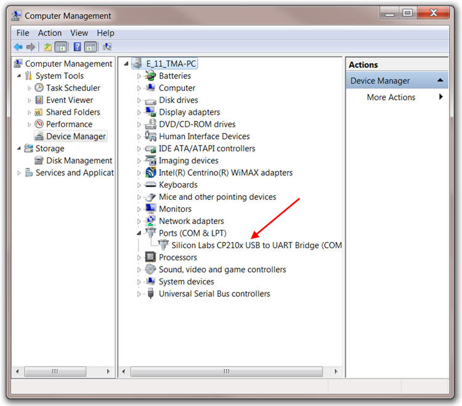Click the DVD/CD-ROM drives icon

[x=150, y=124]
